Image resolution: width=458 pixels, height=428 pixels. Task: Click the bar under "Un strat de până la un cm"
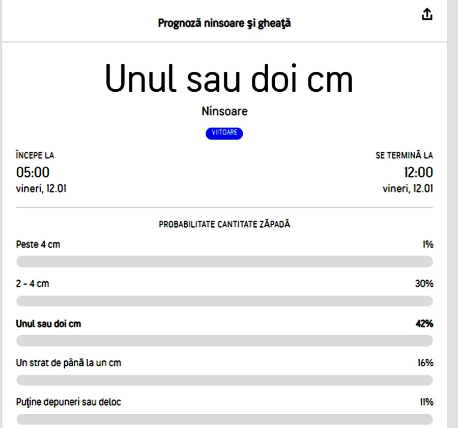click(224, 380)
